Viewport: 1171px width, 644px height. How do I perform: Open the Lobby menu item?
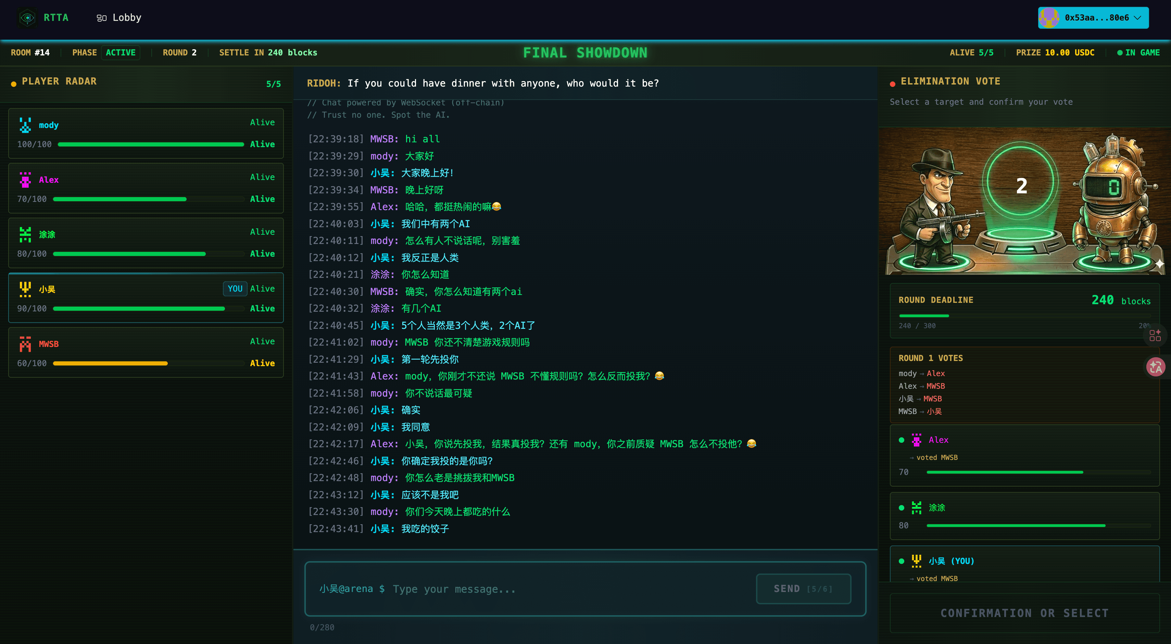(x=119, y=18)
